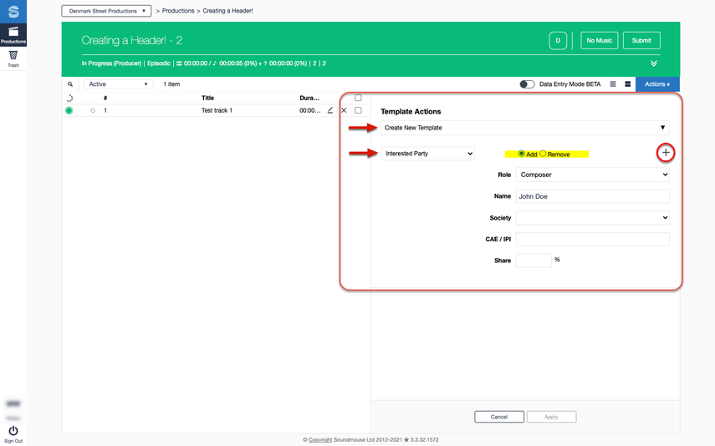The height and width of the screenshot is (446, 715).
Task: Click the plus icon to add action
Action: tap(666, 153)
